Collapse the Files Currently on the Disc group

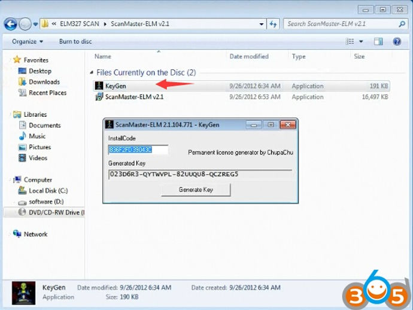92,72
